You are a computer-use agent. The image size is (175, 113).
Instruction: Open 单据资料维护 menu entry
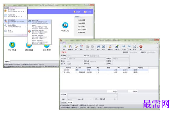(x=16, y=16)
